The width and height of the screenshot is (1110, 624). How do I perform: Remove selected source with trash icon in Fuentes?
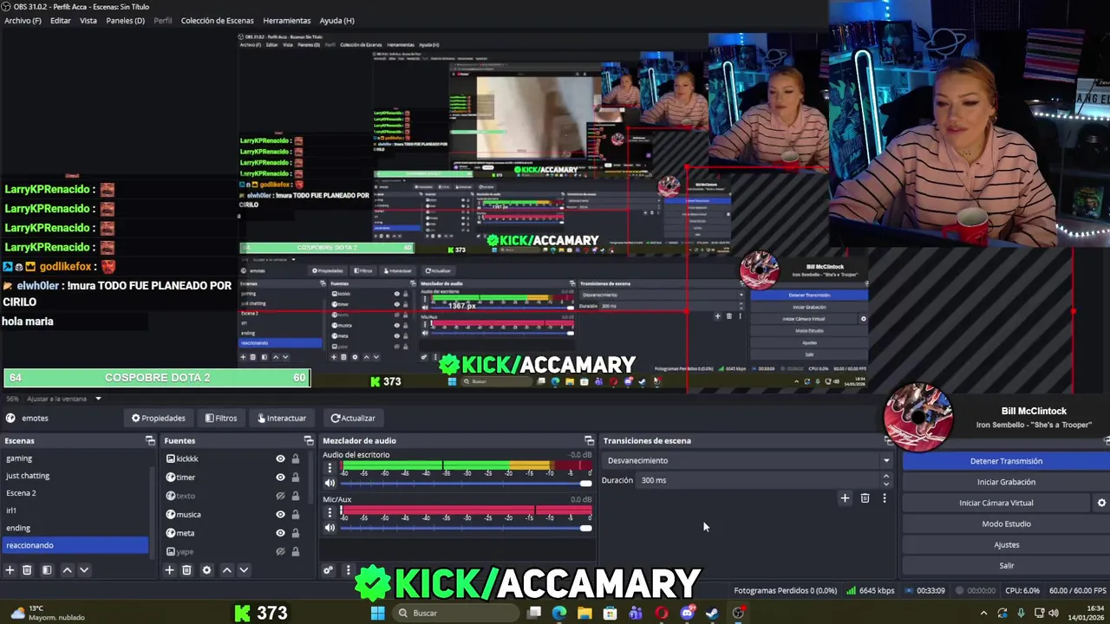[x=186, y=570]
